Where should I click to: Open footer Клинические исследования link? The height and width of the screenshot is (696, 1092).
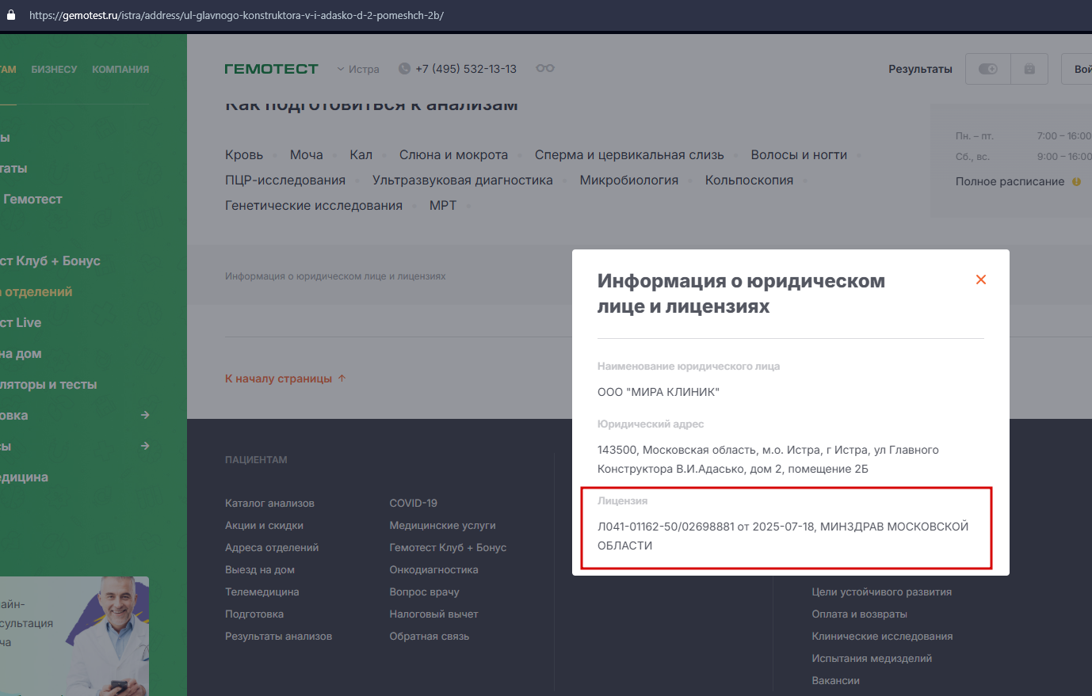point(882,636)
